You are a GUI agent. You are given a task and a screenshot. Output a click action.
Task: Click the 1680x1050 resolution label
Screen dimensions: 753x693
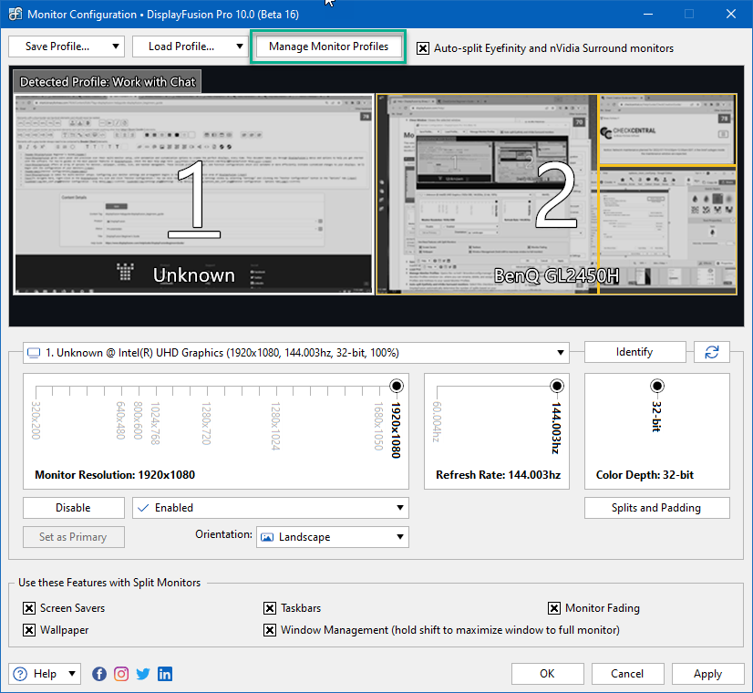click(378, 427)
